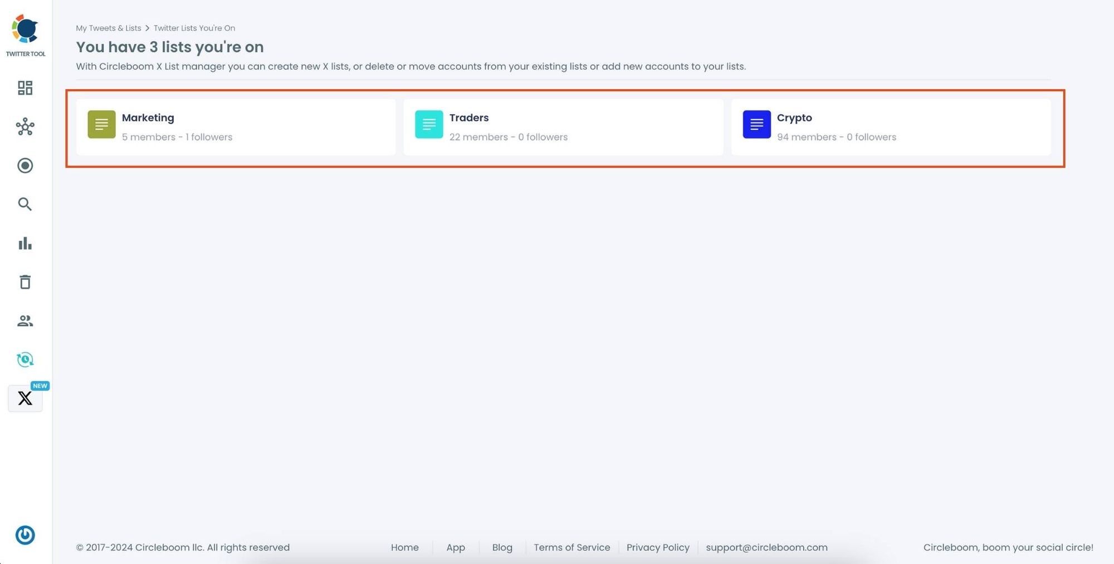Select the Twitter Lists You're On breadcrumb
This screenshot has height=564, width=1114.
194,28
